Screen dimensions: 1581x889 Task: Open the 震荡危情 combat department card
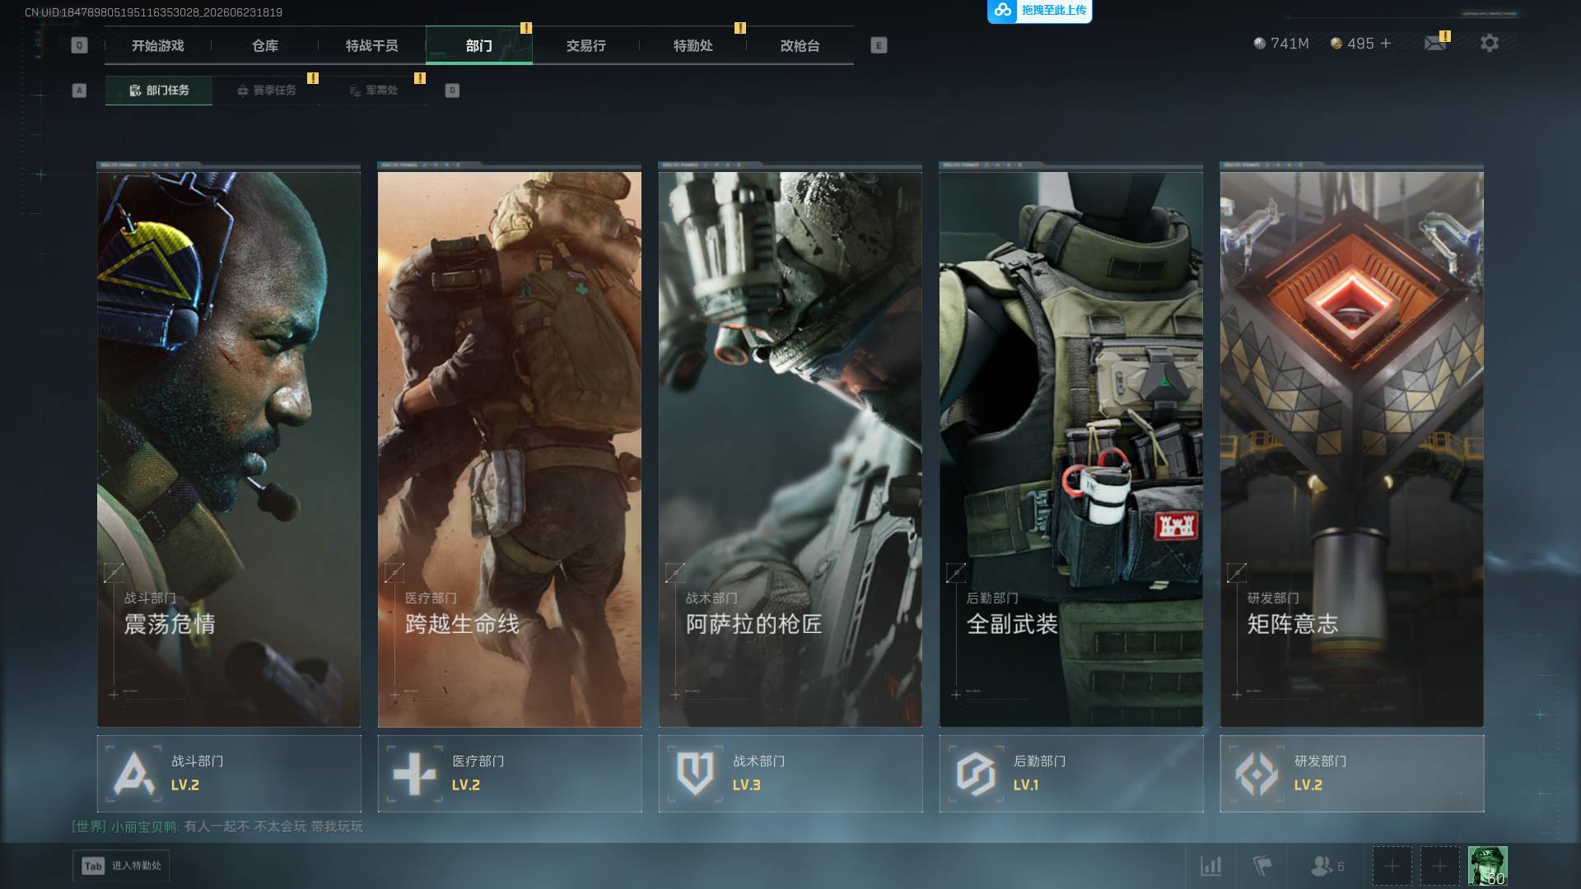click(229, 449)
